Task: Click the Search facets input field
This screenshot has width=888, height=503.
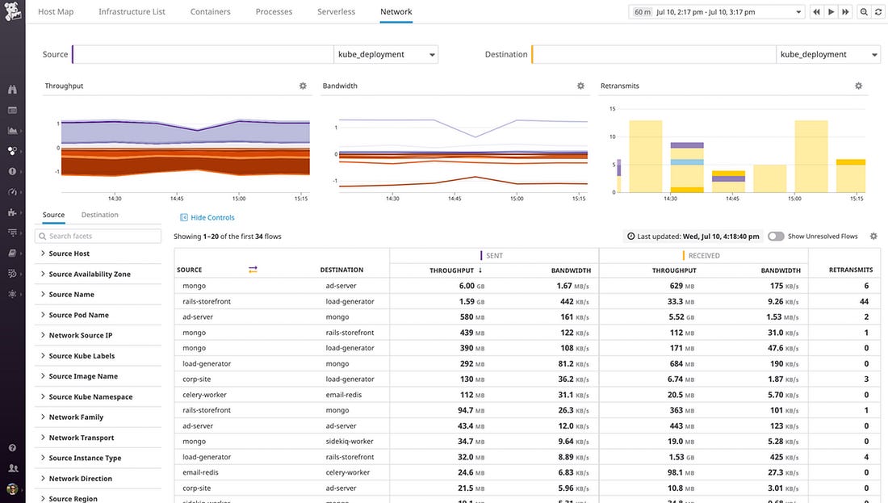Action: 98,237
